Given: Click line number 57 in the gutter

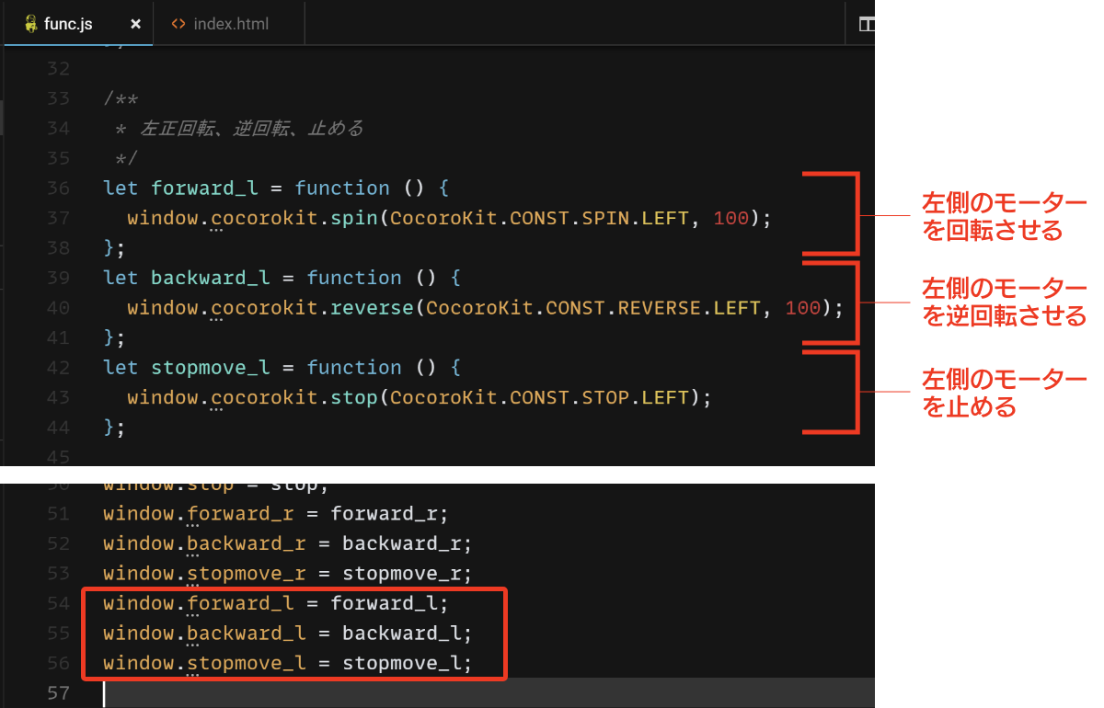Looking at the screenshot, I should click(x=58, y=692).
